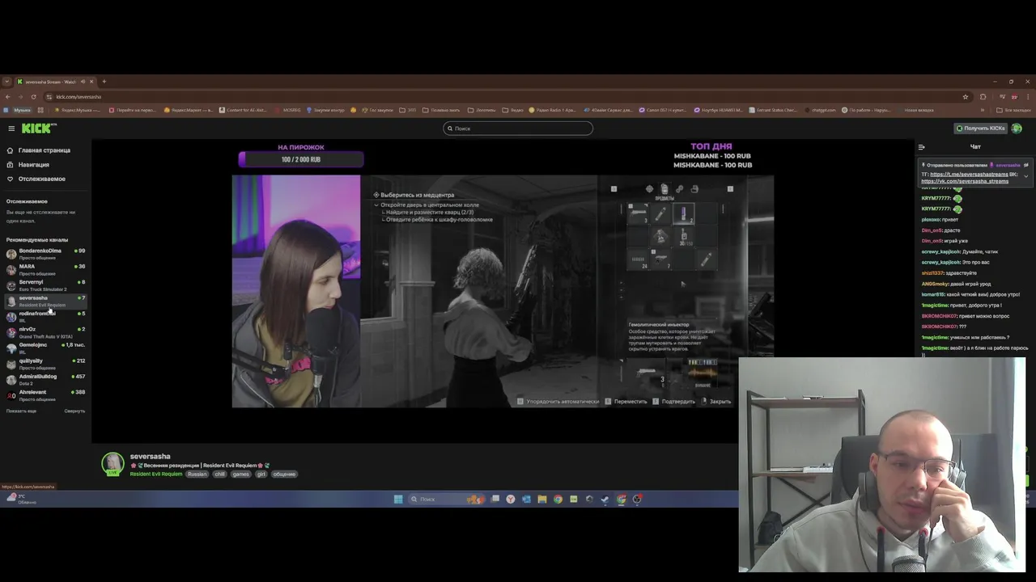This screenshot has width=1036, height=582.
Task: Click the Получить KICKs button
Action: pos(980,129)
